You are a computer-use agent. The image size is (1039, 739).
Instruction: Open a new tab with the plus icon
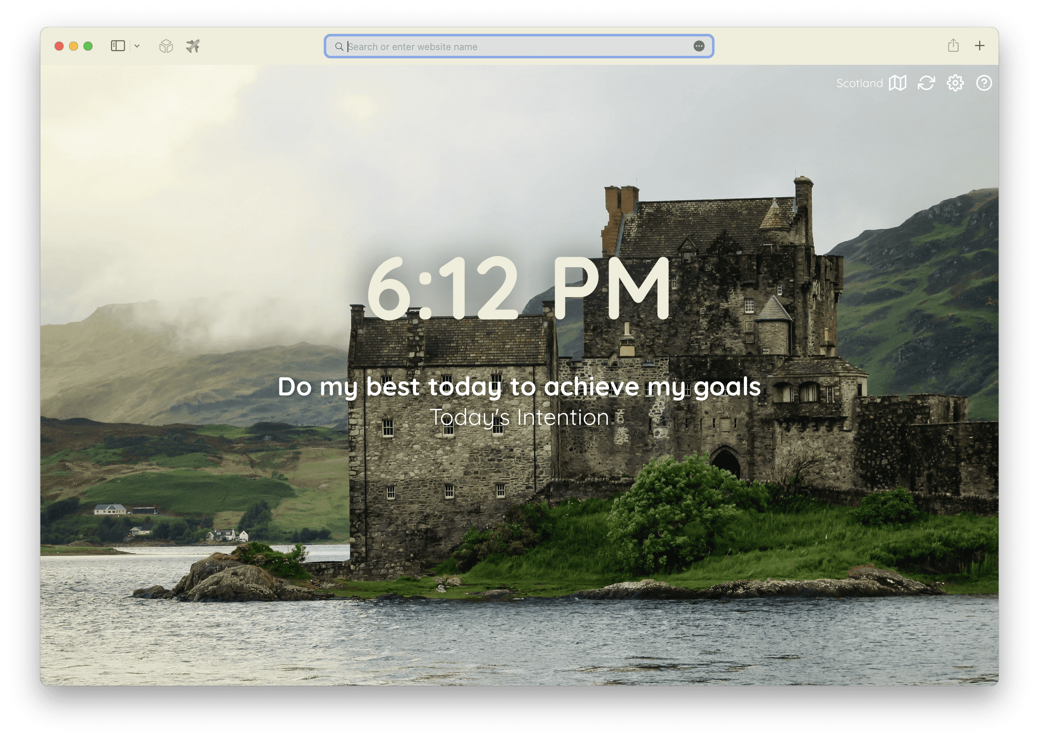click(979, 45)
